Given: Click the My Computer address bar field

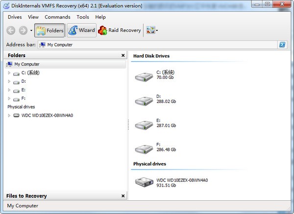Looking at the screenshot, I should coord(158,45).
